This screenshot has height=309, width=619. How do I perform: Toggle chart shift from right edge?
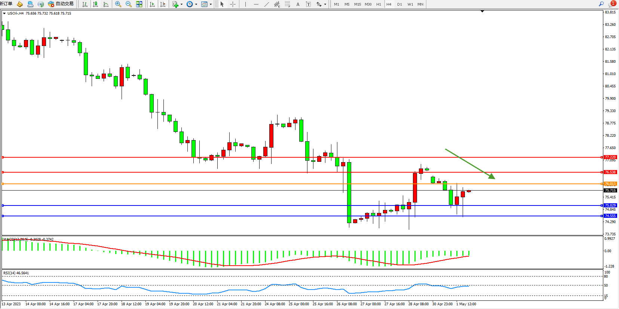163,4
